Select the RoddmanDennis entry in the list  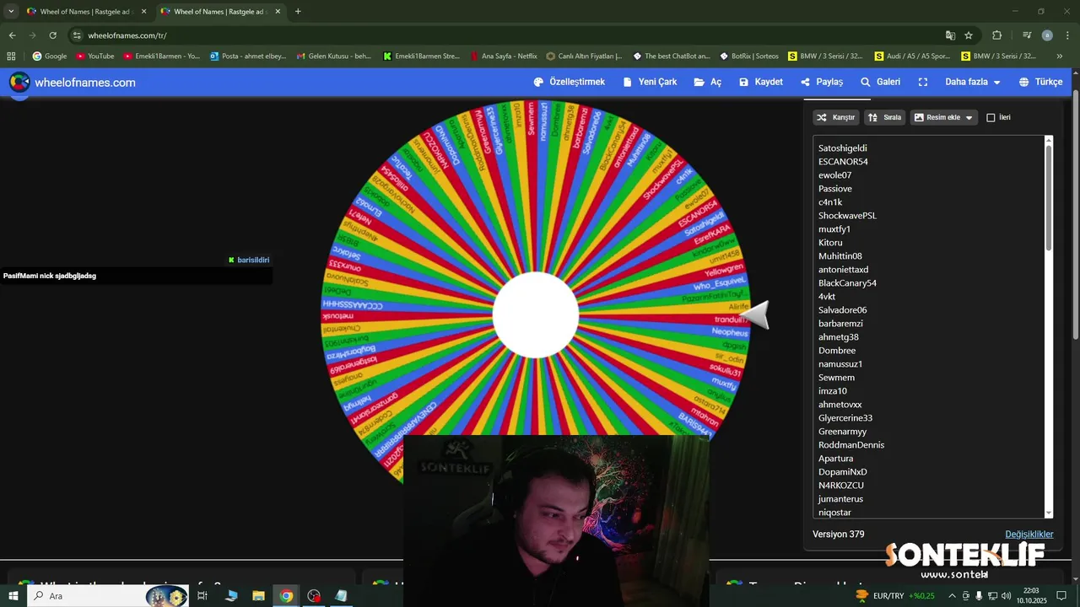(851, 444)
